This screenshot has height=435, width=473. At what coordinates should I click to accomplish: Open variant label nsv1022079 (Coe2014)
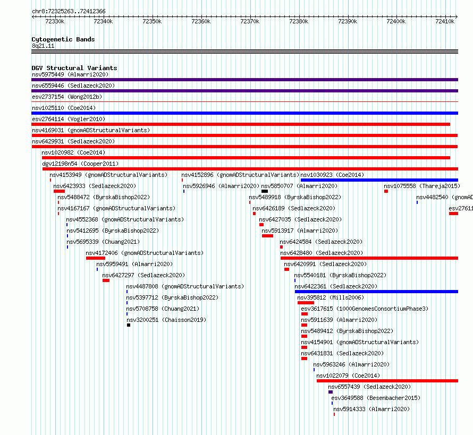tap(348, 376)
